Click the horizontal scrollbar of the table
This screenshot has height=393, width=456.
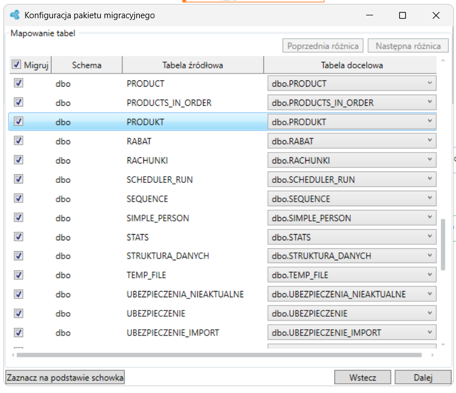point(219,355)
